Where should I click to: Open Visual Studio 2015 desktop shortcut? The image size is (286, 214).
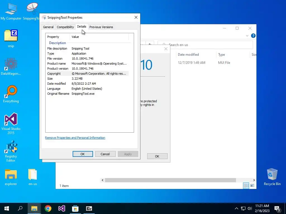coord(11,123)
